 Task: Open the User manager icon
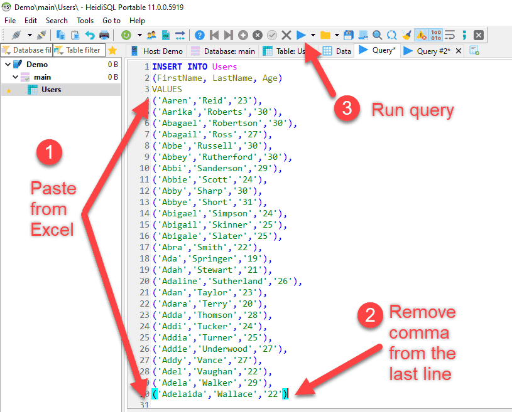(151, 35)
